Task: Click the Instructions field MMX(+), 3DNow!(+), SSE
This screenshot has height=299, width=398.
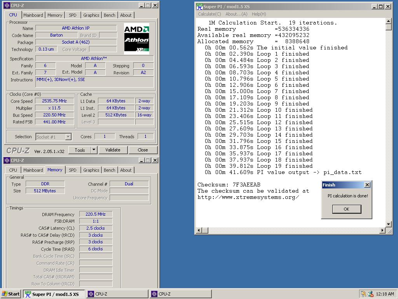Action: pos(94,82)
